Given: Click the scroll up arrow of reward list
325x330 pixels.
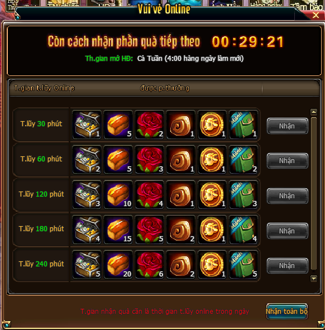Looking at the screenshot, I should pos(314,112).
